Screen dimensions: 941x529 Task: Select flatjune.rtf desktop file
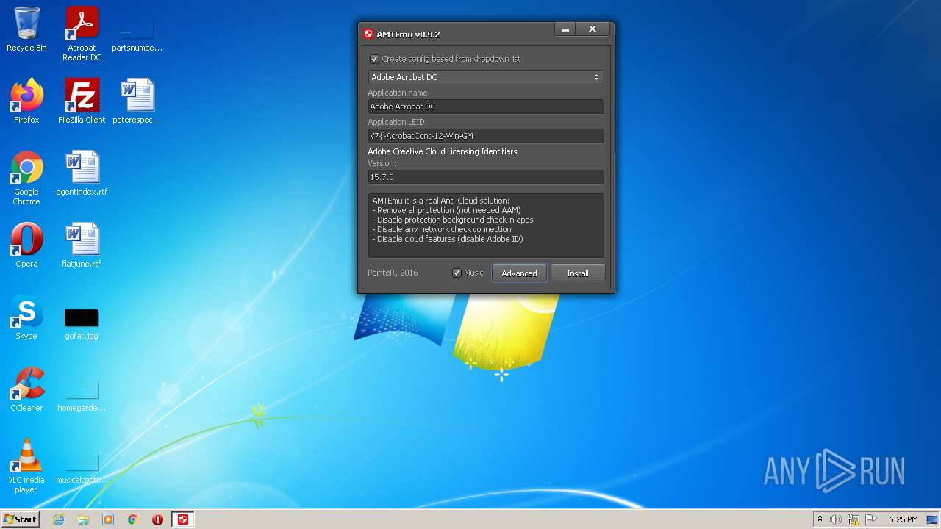click(x=82, y=245)
